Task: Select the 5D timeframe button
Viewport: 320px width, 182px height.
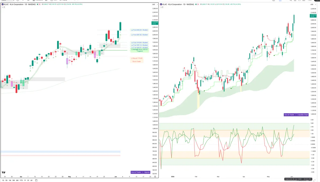Action: pos(6,180)
